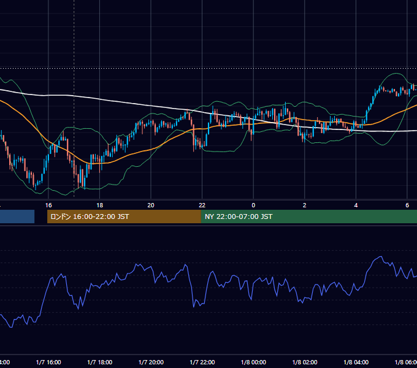Click the 1/7 16:00 date label
The image size is (417, 368).
[x=48, y=362]
